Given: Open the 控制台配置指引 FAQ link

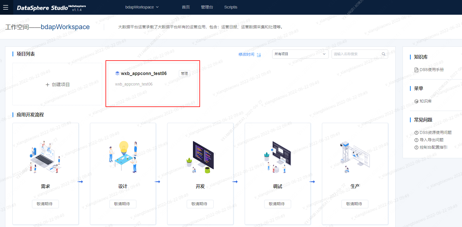Looking at the screenshot, I should 433,147.
